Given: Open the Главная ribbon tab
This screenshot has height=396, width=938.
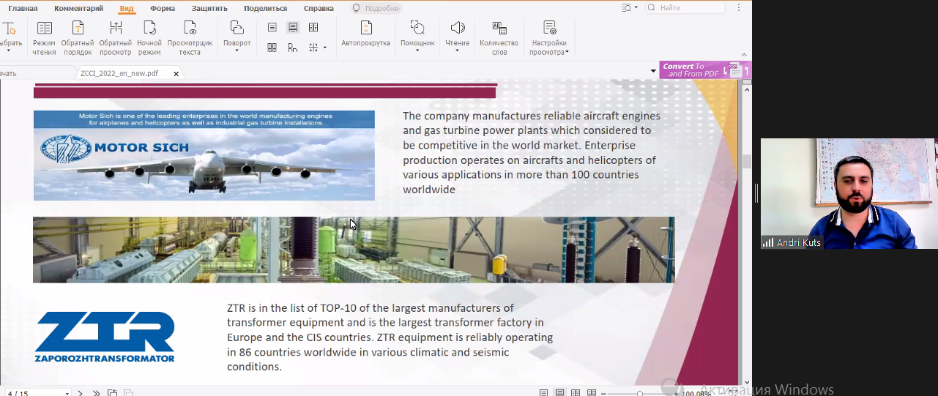Looking at the screenshot, I should (23, 8).
